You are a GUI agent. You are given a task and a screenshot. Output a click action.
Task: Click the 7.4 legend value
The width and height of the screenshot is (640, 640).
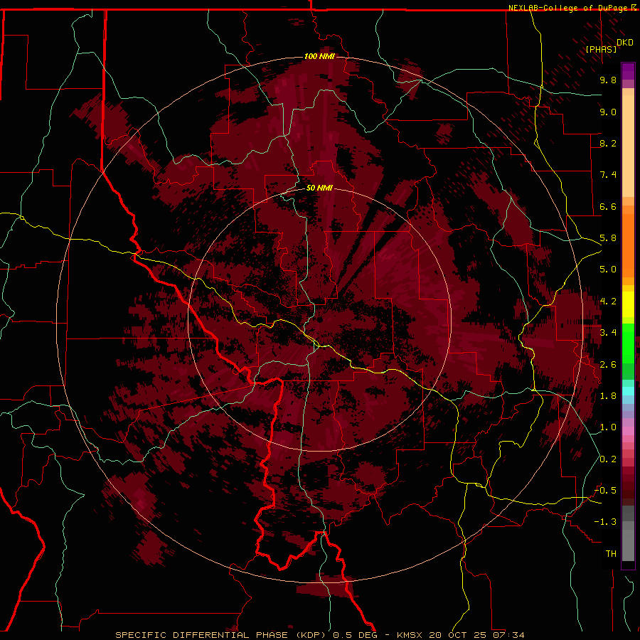(x=608, y=175)
